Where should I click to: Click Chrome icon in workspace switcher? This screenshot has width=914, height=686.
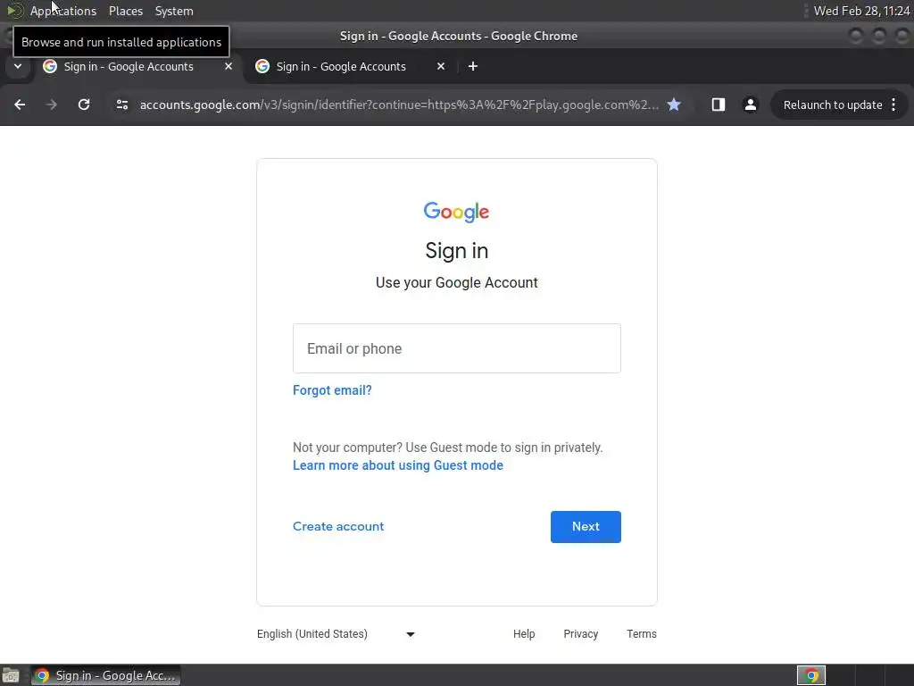click(811, 675)
